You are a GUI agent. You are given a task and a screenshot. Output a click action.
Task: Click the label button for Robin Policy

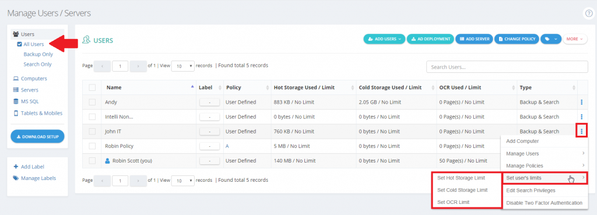pos(209,146)
